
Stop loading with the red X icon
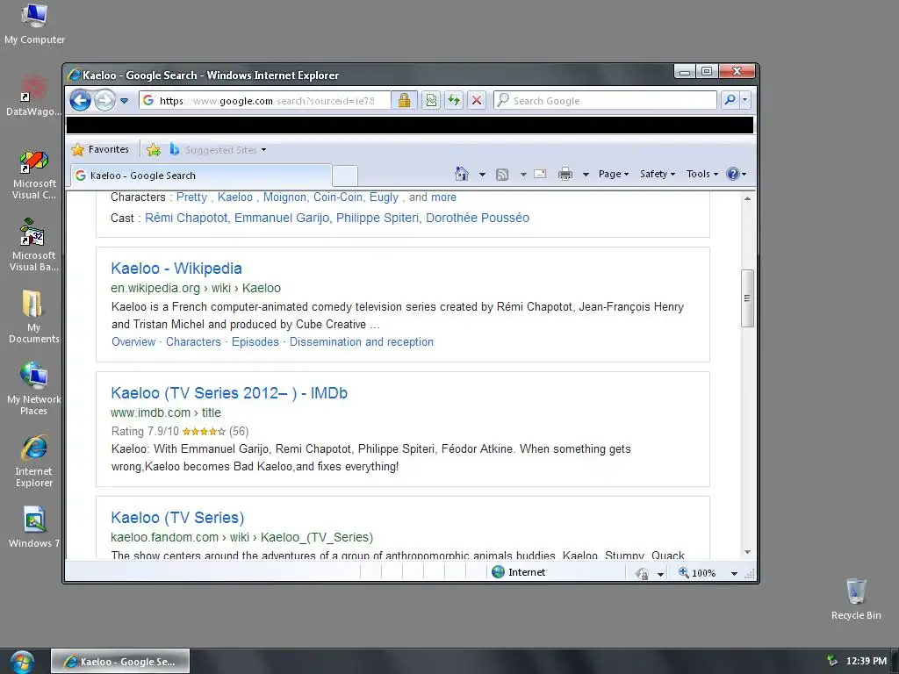pos(477,100)
